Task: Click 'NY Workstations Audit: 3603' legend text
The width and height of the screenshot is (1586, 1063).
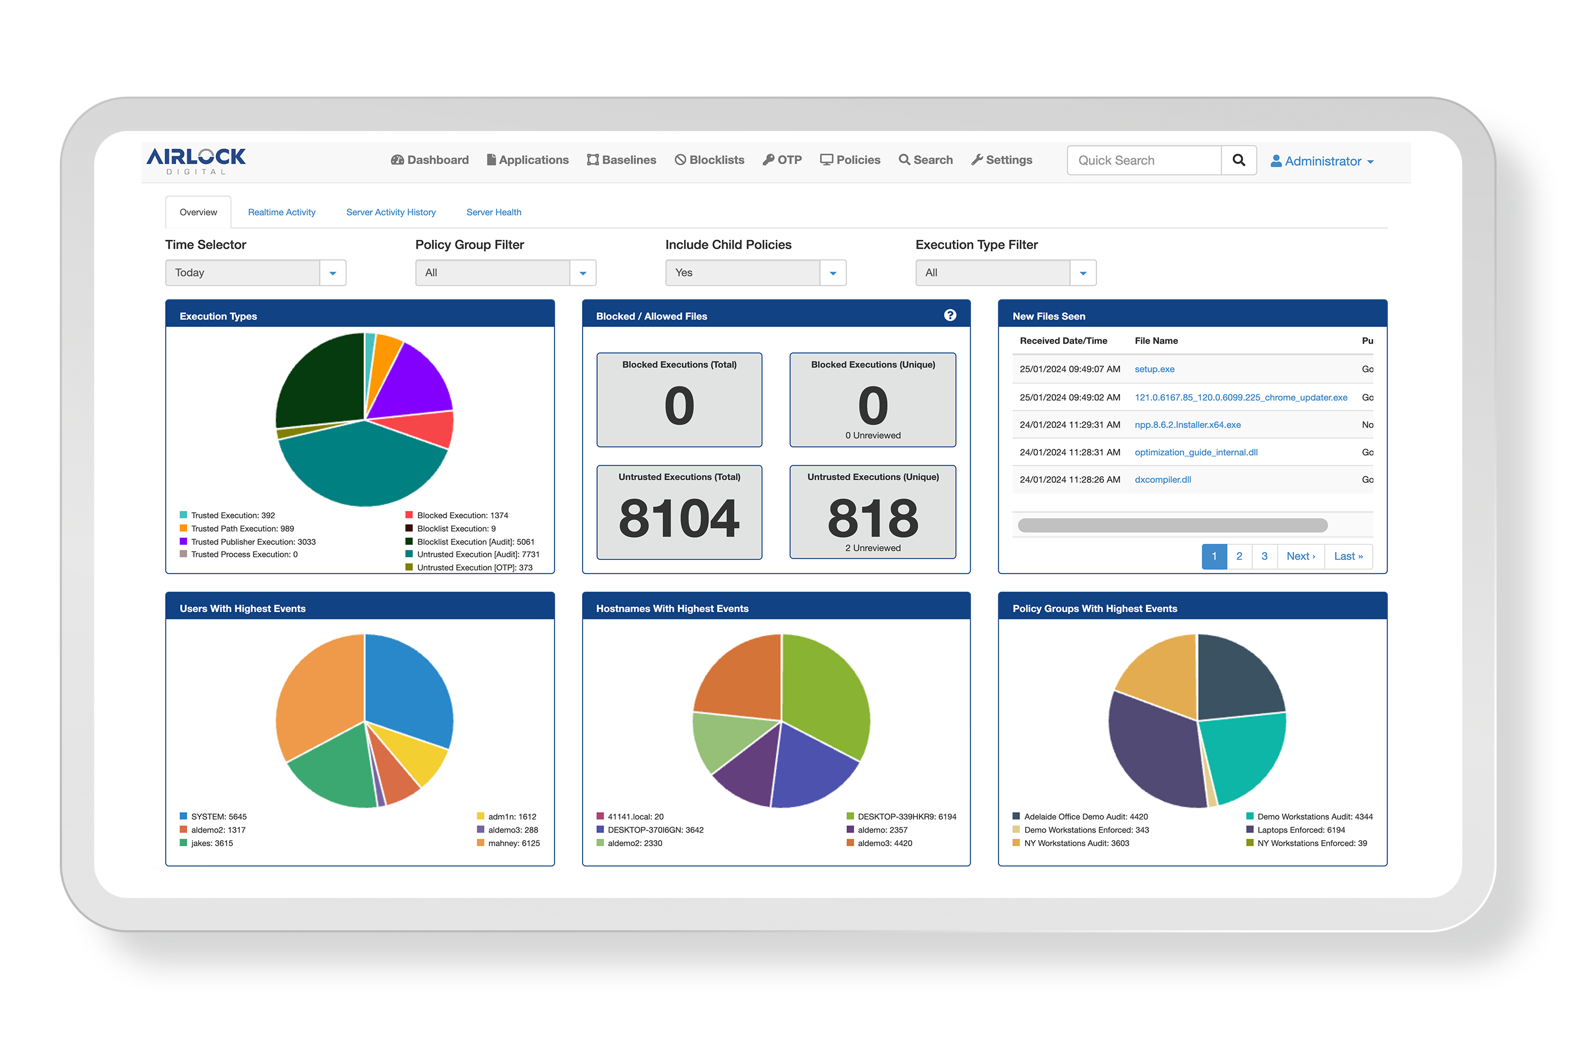Action: 1076,843
